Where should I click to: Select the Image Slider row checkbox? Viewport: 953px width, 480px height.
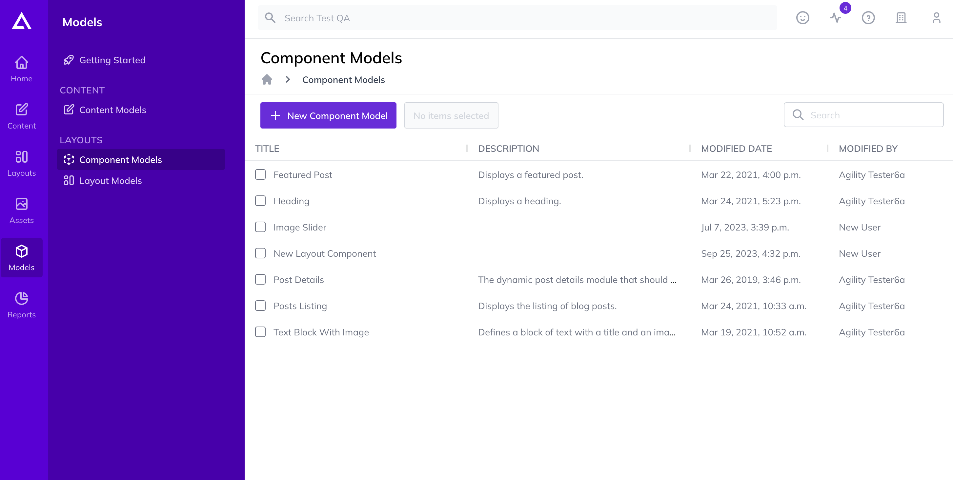[x=260, y=227]
